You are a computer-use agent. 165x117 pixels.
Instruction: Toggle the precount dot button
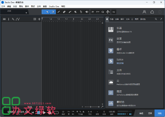pos(77,112)
